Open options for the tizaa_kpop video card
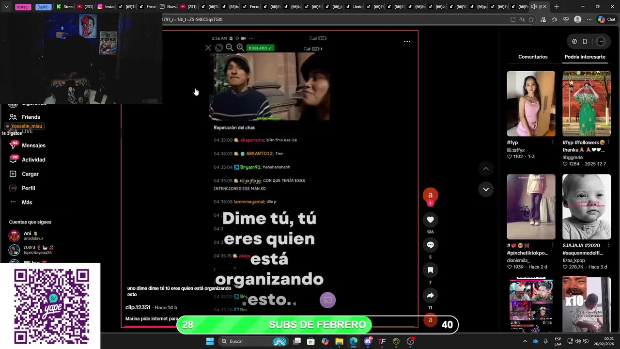Viewport: 620px width, 349px height. point(608,245)
